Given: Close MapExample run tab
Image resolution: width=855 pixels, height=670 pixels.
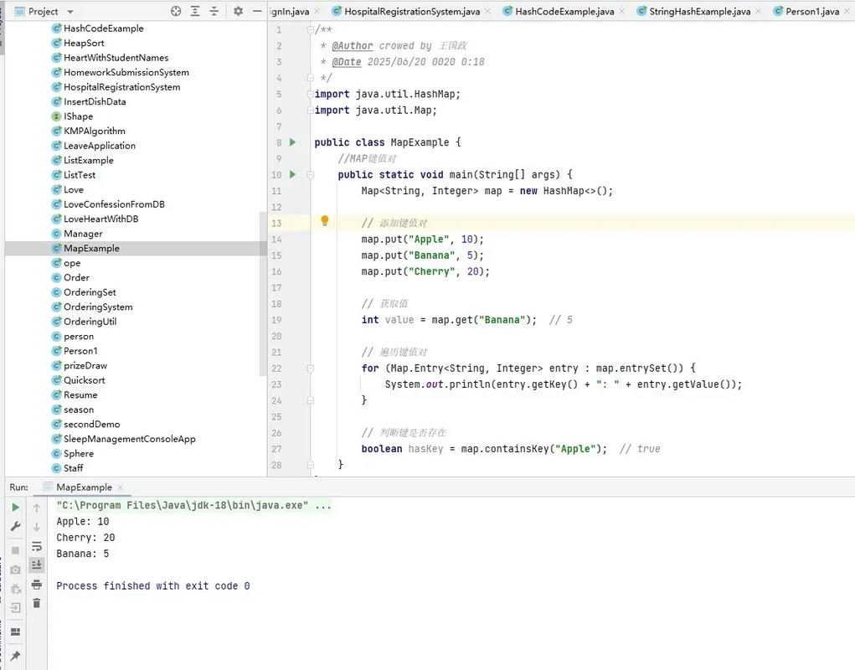Looking at the screenshot, I should pos(120,487).
